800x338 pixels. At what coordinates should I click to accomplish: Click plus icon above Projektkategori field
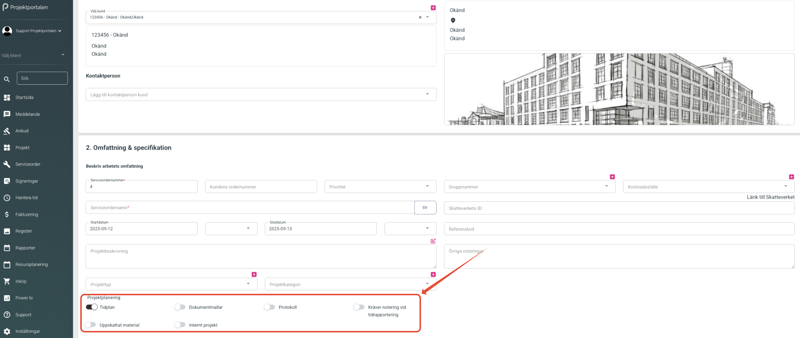point(433,274)
